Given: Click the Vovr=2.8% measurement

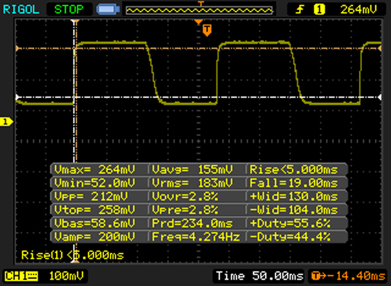Looking at the screenshot, I should 185,196.
